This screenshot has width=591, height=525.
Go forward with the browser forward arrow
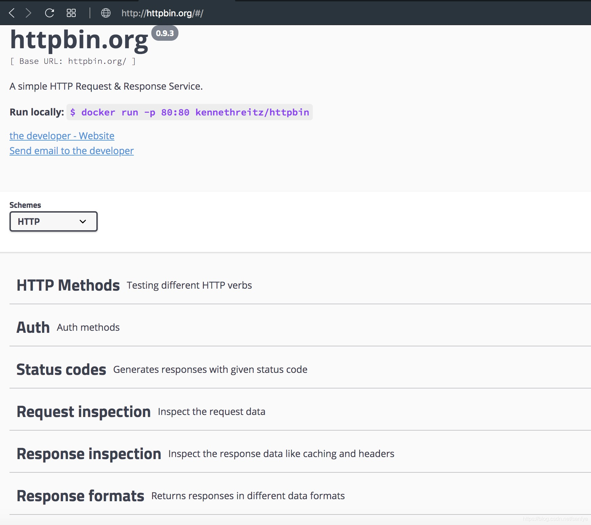[28, 13]
